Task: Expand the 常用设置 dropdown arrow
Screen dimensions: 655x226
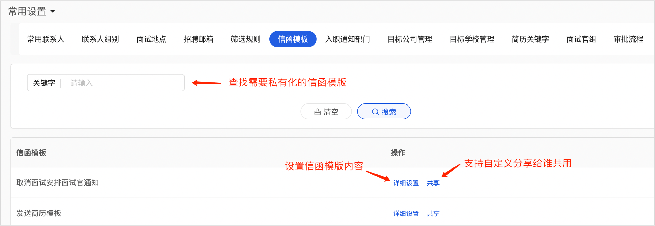Action: pyautogui.click(x=53, y=11)
